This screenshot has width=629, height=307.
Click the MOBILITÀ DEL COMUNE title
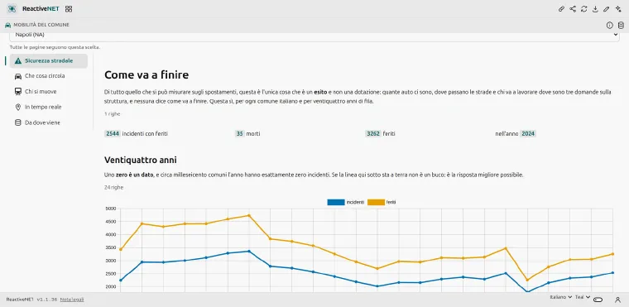tap(41, 25)
